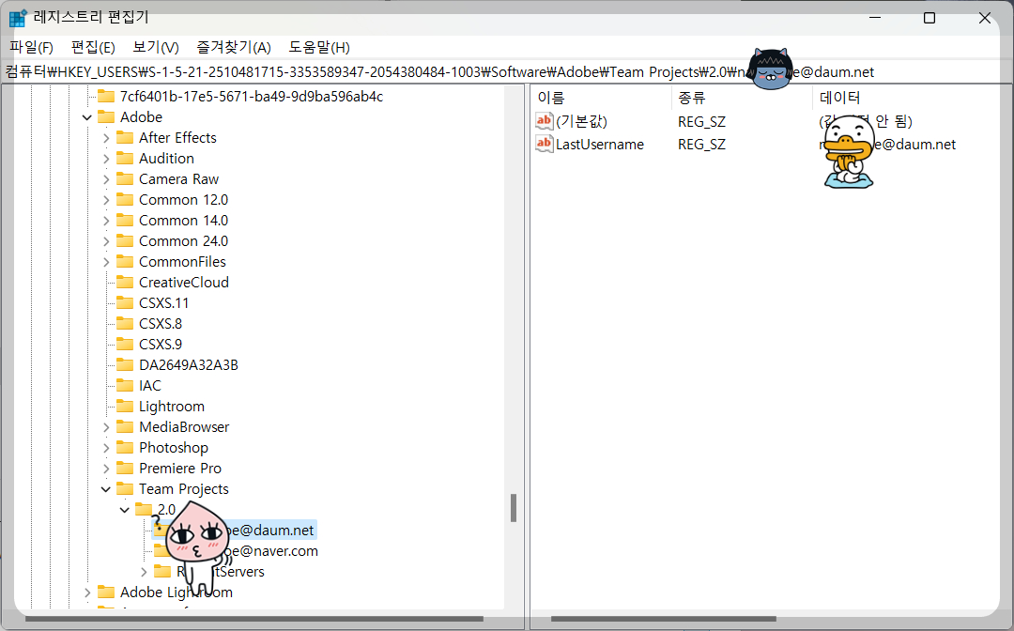
Task: Open the 편집(E) menu
Action: tap(93, 47)
